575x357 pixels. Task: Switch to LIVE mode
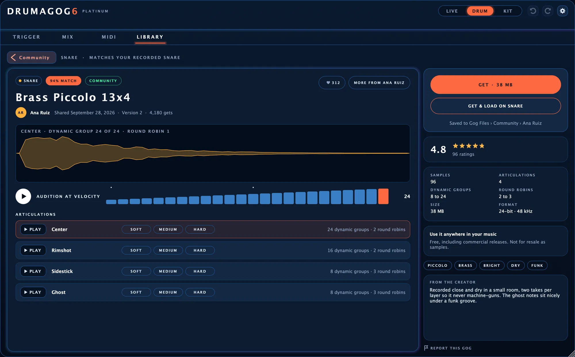point(452,11)
